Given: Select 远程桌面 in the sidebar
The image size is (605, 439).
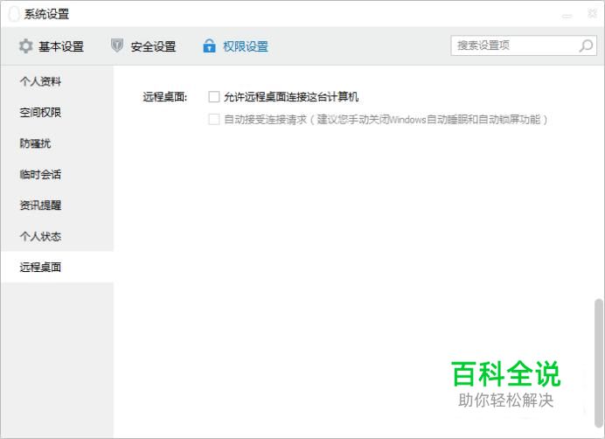Looking at the screenshot, I should (57, 267).
